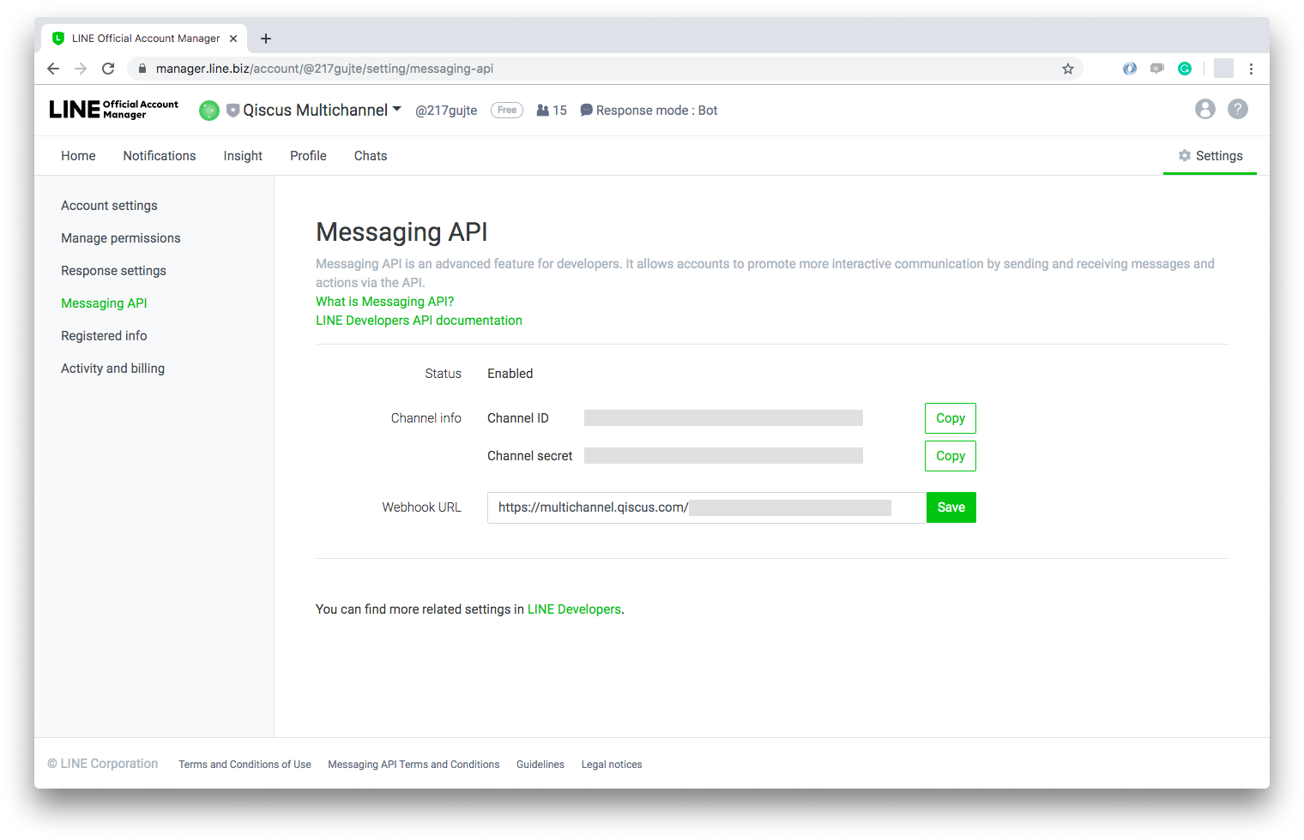Select Messaging API in sidebar
This screenshot has height=840, width=1304.
104,303
